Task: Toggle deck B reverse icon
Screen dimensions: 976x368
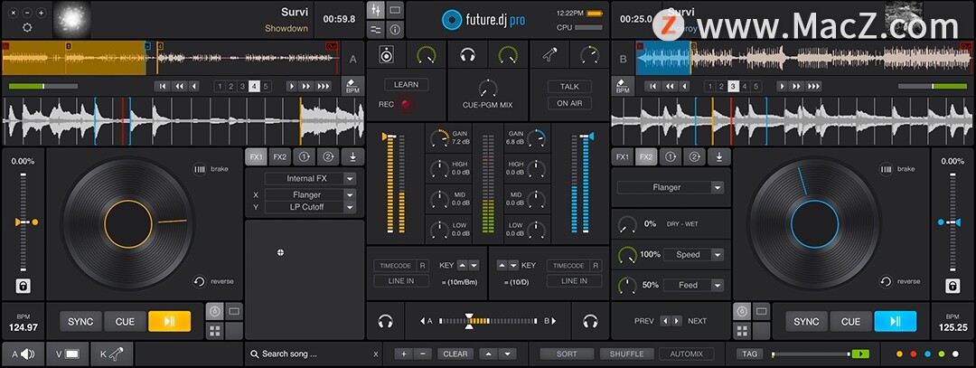Action: (885, 281)
